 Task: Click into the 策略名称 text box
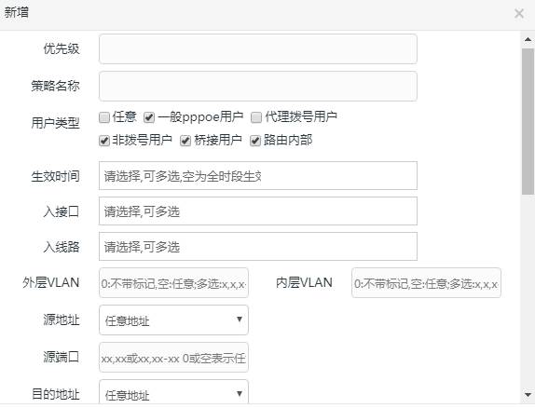point(258,86)
